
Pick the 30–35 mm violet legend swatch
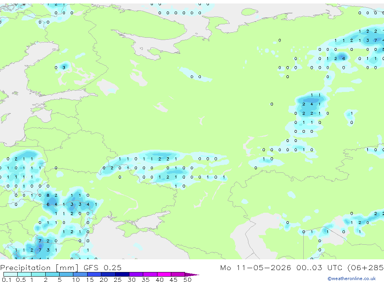tap(136, 274)
